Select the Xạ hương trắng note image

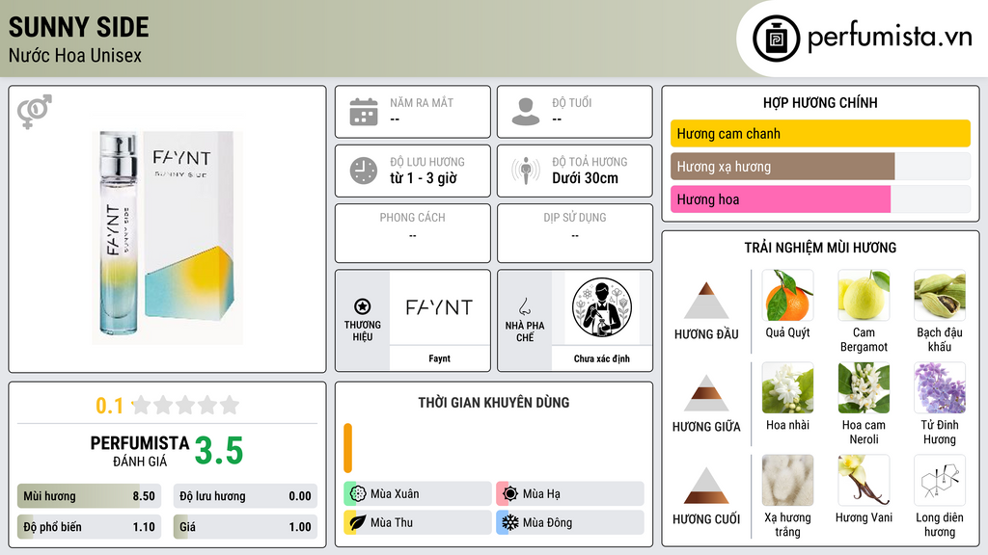pos(787,480)
